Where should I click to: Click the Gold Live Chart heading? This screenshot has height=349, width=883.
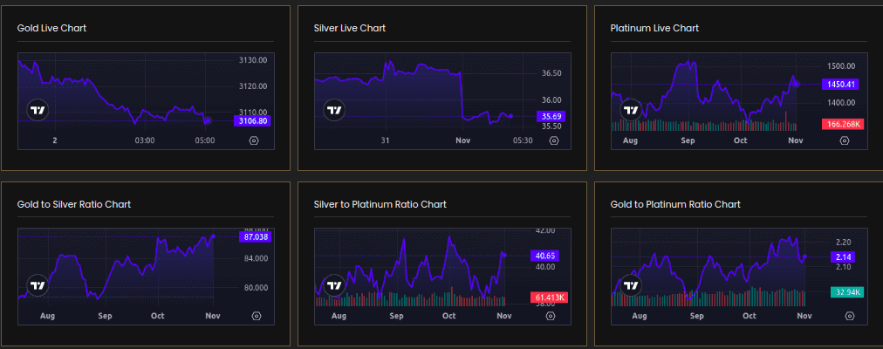[x=51, y=28]
